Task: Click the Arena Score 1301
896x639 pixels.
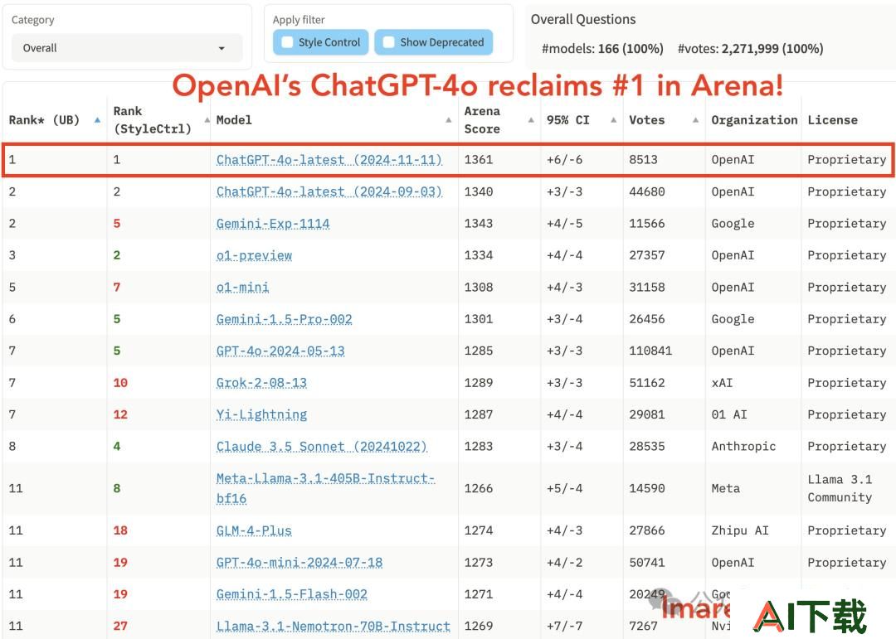Action: tap(479, 319)
